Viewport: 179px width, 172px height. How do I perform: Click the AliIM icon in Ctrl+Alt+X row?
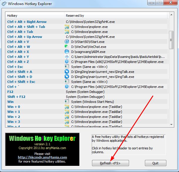(x=67, y=52)
